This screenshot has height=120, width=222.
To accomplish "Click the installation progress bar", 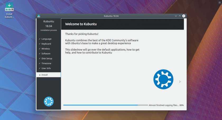I will pyautogui.click(x=106, y=105).
